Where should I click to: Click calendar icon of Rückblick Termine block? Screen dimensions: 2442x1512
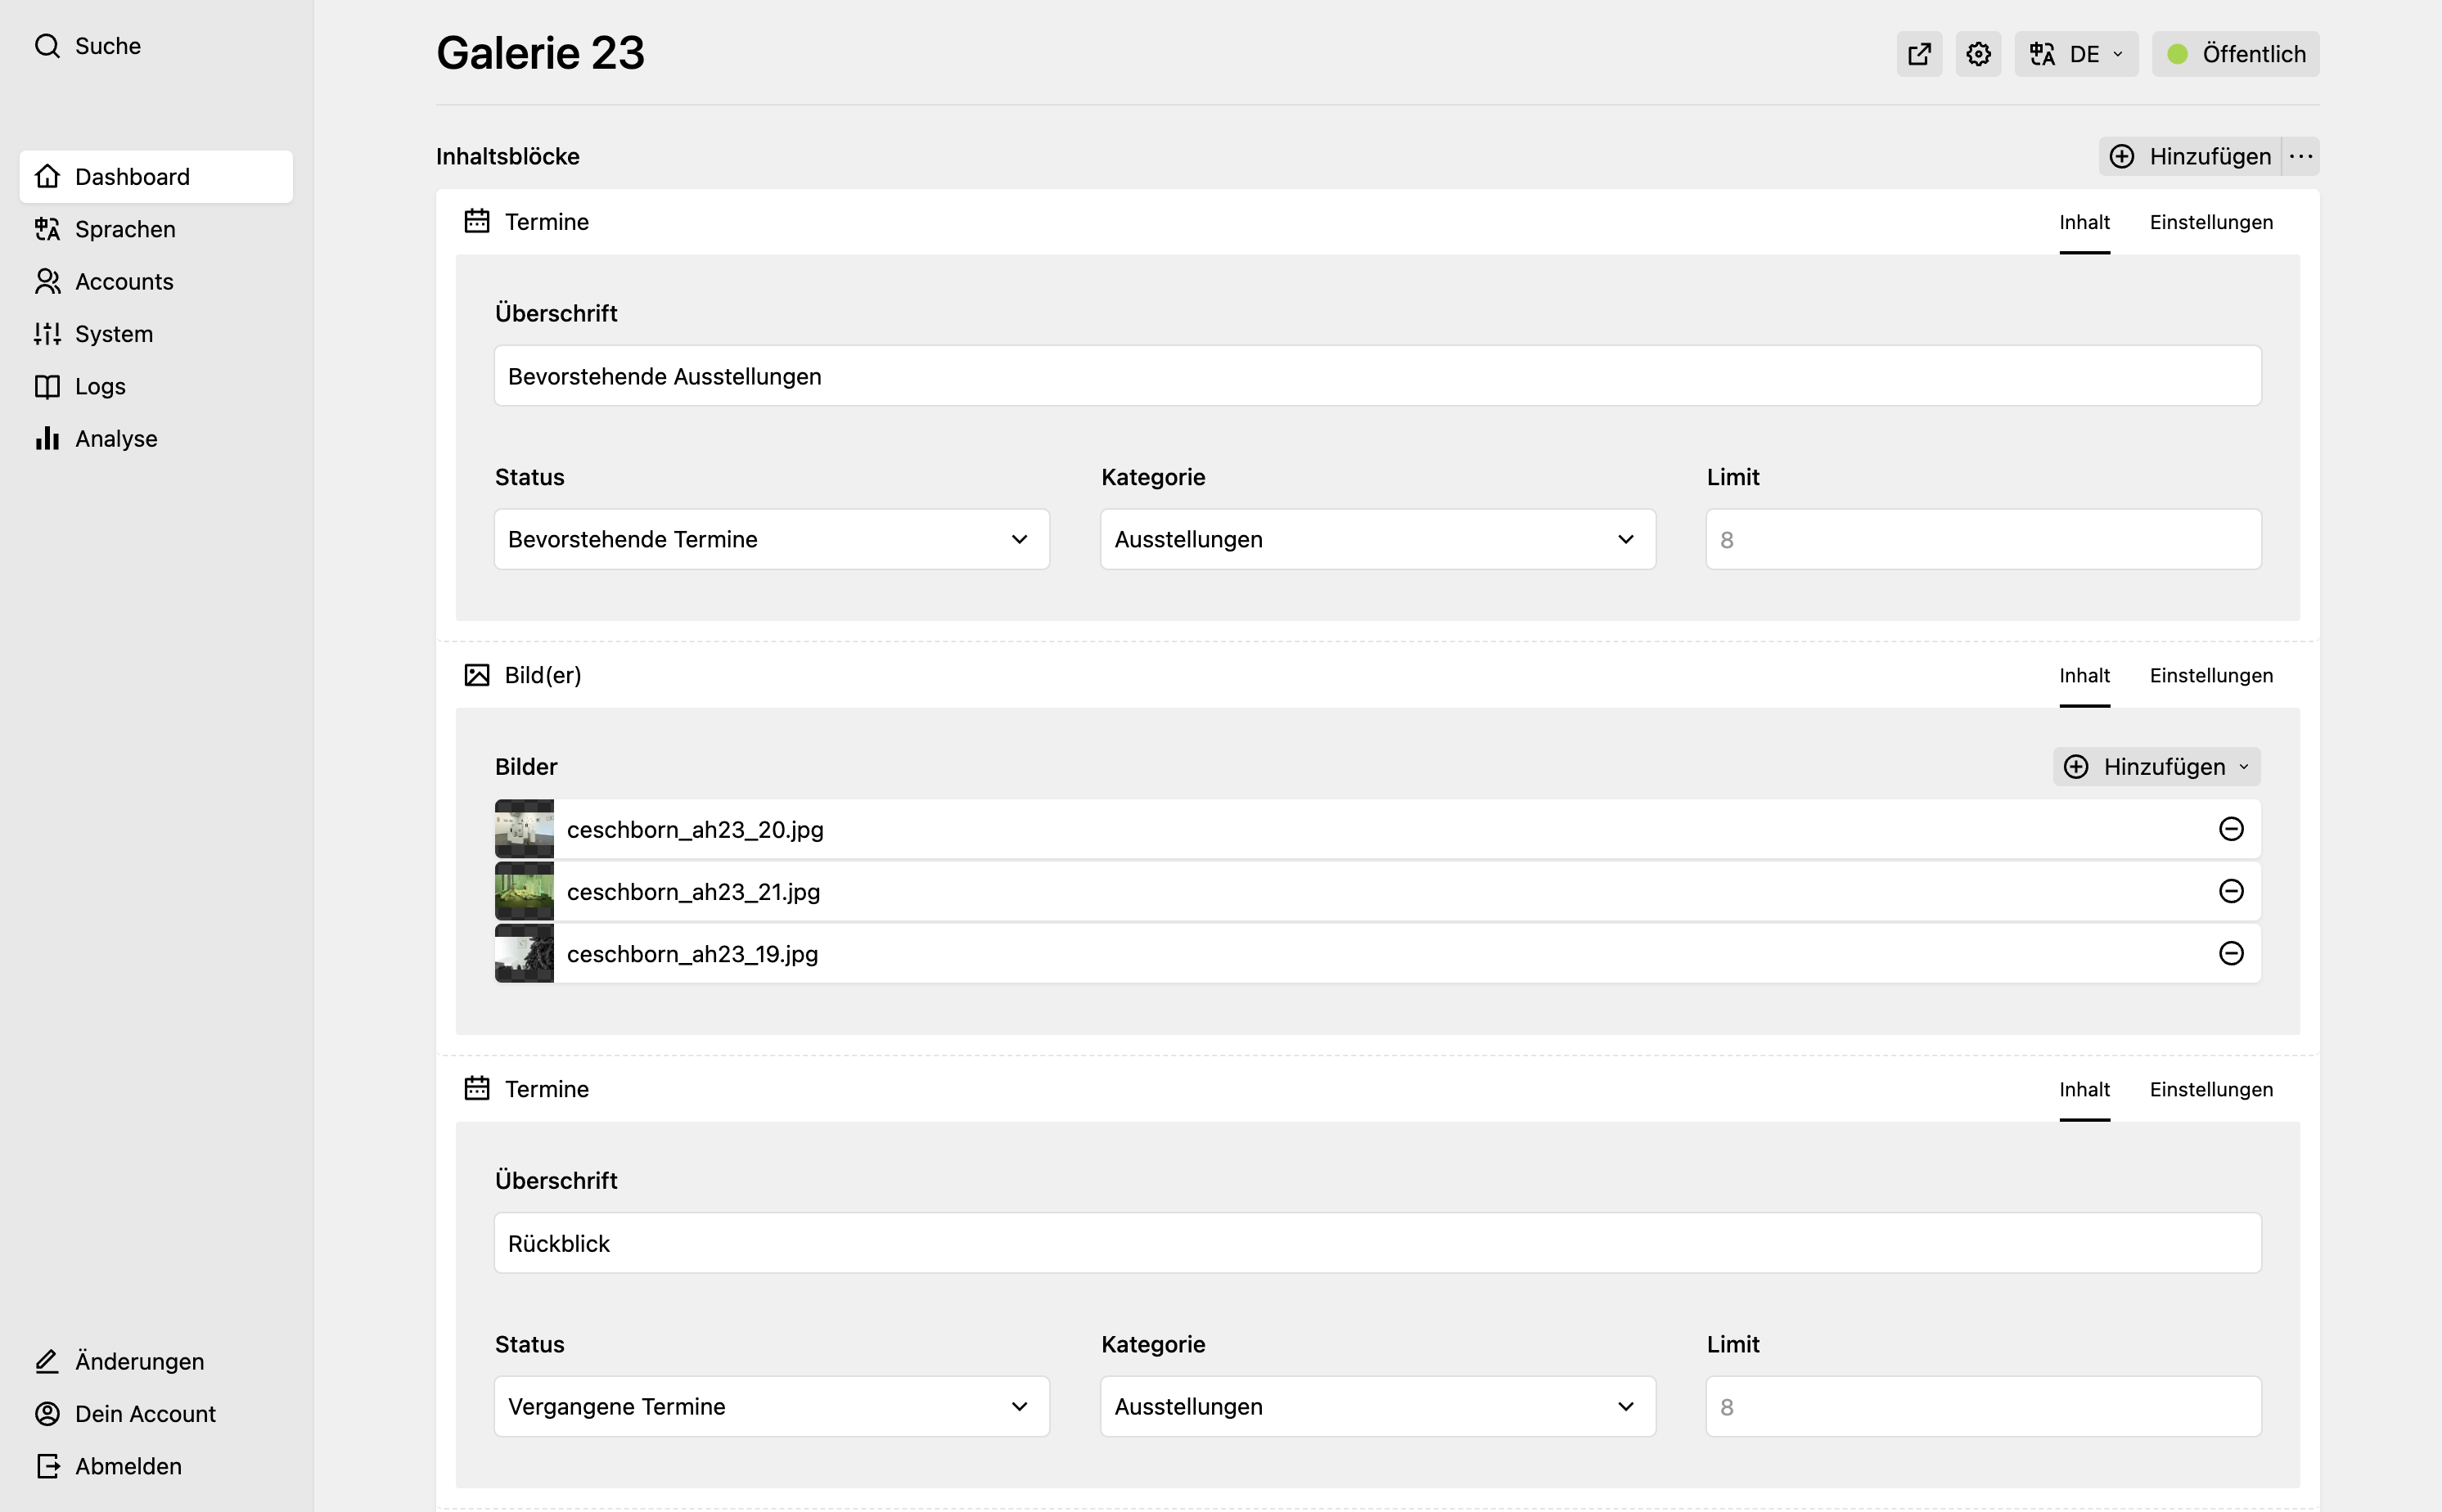tap(477, 1088)
